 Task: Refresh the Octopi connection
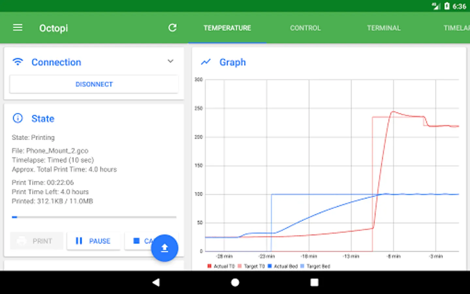pyautogui.click(x=172, y=28)
